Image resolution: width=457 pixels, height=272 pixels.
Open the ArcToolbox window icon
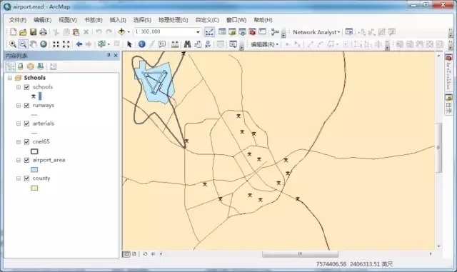click(252, 32)
